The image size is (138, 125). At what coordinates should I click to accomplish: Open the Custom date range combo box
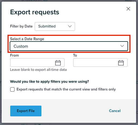[69, 46]
